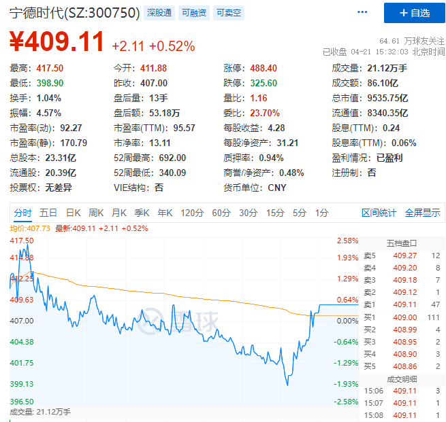The image size is (446, 422).
Task: Click the 五档盘口 panel header
Action: 402,243
